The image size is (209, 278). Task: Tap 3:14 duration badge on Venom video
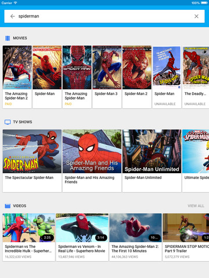[x=101, y=237]
